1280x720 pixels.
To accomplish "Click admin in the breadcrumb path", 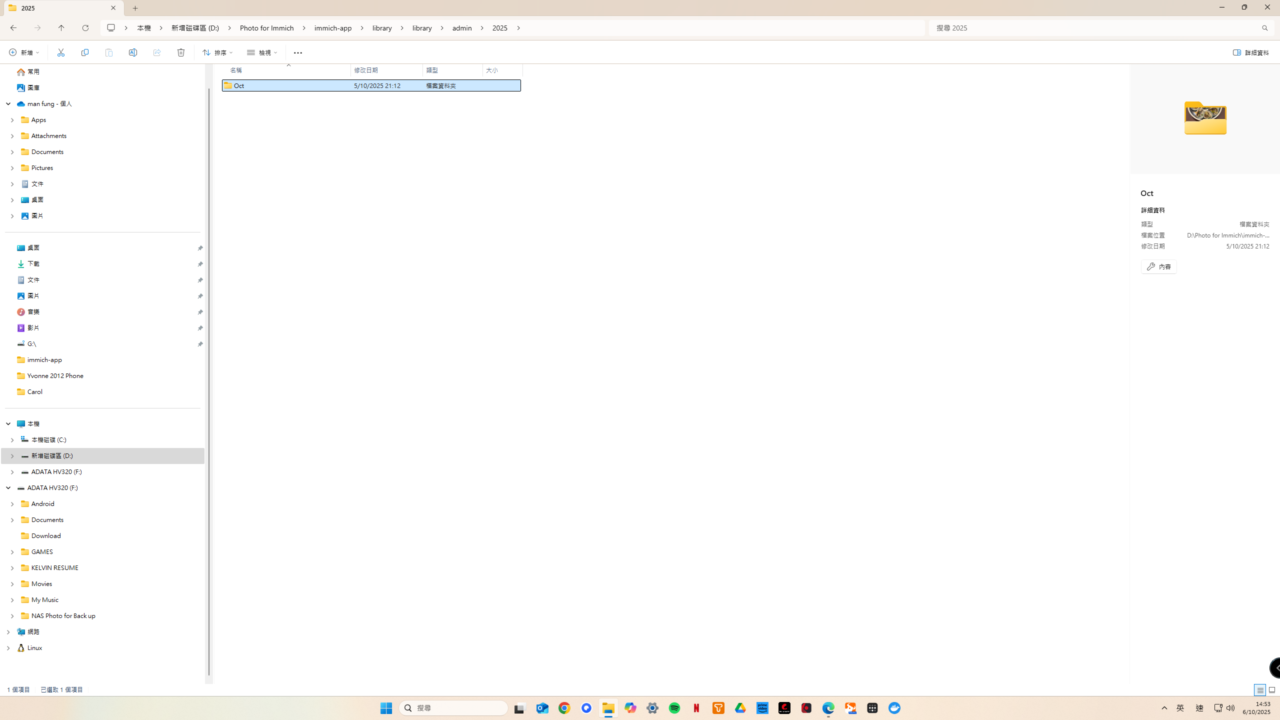I will (x=461, y=28).
